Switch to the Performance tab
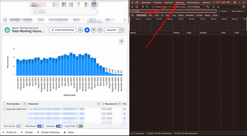This screenshot has height=136, width=247. [x=193, y=2]
